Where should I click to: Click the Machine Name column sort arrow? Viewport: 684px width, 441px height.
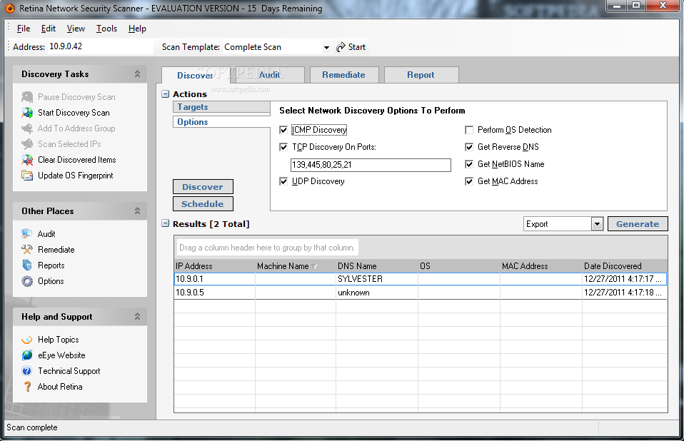(315, 266)
